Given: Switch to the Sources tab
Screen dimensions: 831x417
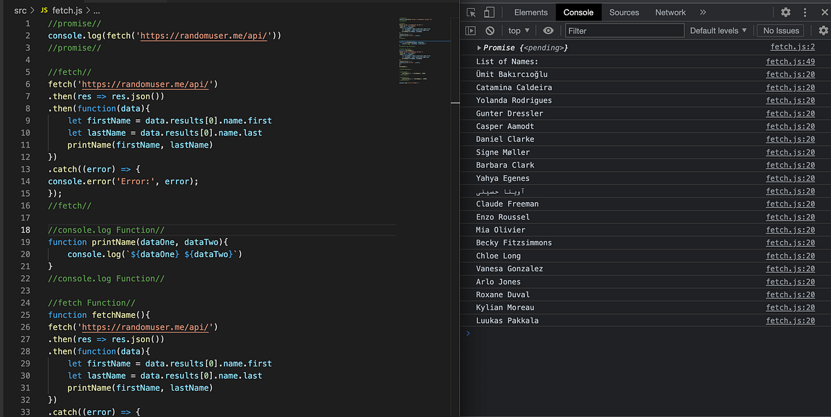Looking at the screenshot, I should [624, 12].
